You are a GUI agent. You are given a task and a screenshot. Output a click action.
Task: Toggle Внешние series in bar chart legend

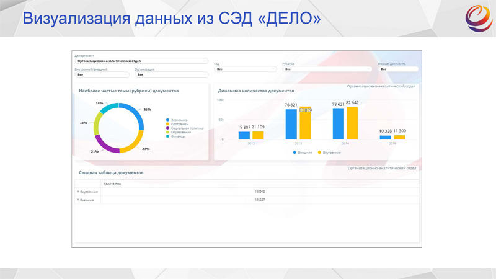click(303, 153)
